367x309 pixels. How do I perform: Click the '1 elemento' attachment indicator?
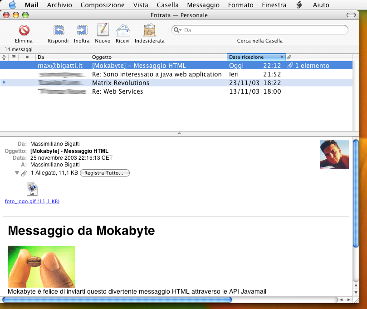pyautogui.click(x=308, y=66)
